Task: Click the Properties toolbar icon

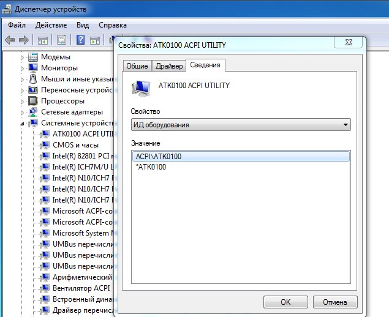Action: pos(61,40)
